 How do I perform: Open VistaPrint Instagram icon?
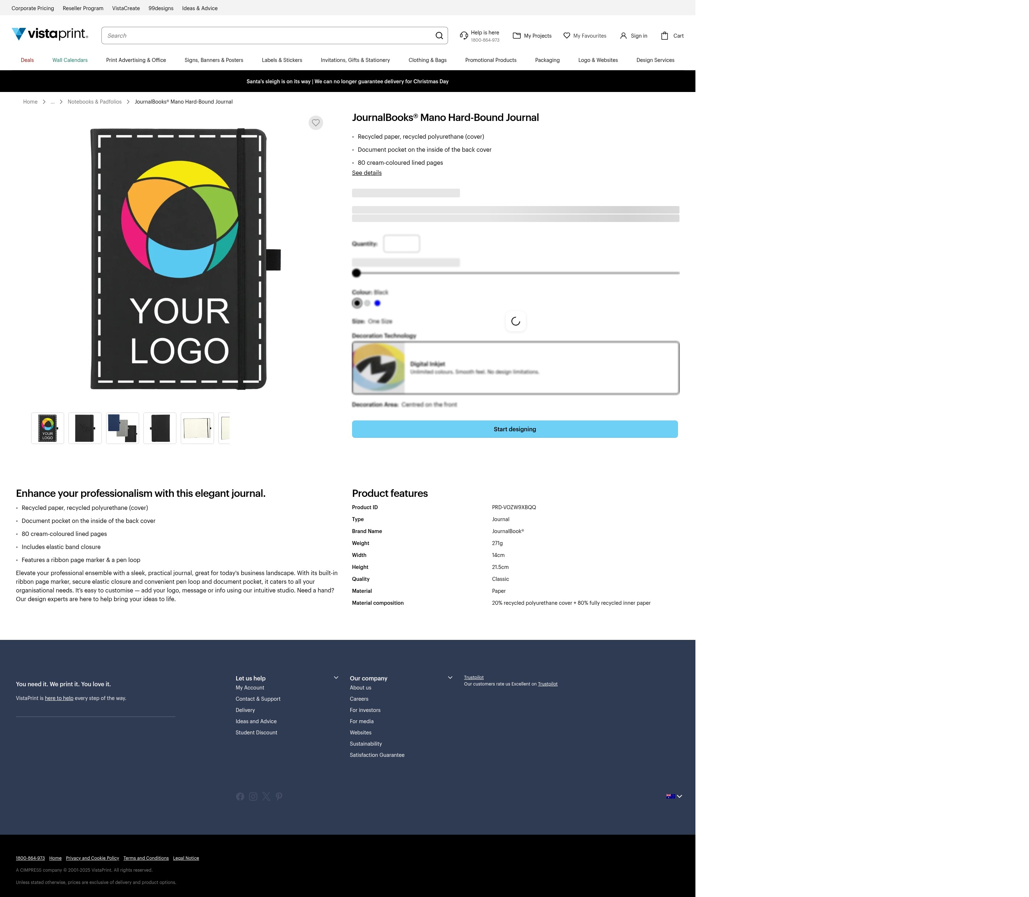point(254,796)
